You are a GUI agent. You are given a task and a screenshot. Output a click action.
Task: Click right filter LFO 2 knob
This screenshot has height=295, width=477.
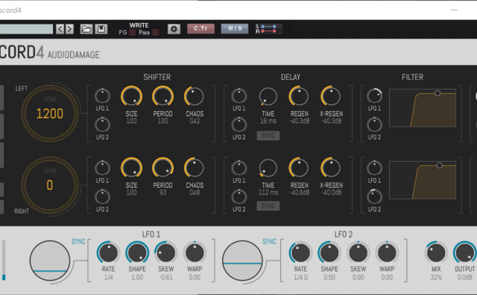click(374, 197)
